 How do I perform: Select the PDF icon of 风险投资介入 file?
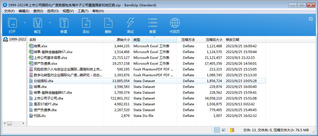(31, 69)
